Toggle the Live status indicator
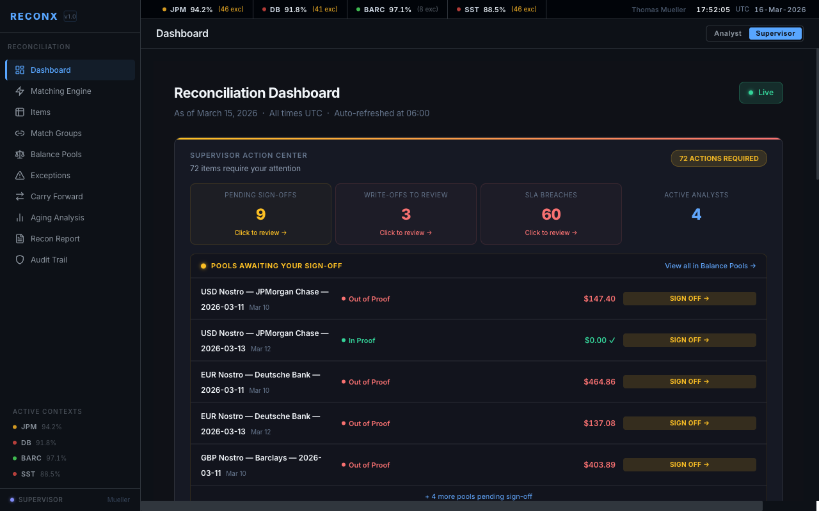Viewport: 819px width, 511px height. (761, 93)
